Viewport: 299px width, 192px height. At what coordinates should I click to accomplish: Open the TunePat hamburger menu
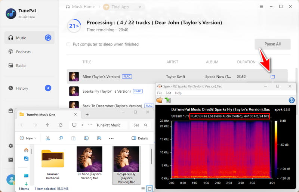261,6
